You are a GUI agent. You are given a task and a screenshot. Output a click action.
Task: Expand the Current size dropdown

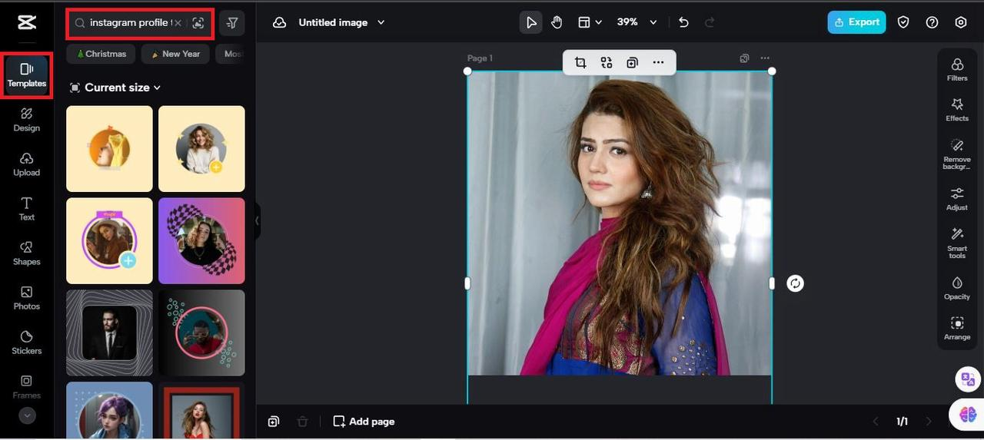tap(115, 88)
